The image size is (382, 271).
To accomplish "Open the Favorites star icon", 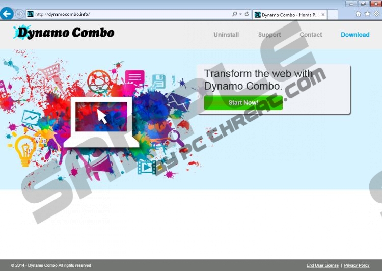I will 367,14.
